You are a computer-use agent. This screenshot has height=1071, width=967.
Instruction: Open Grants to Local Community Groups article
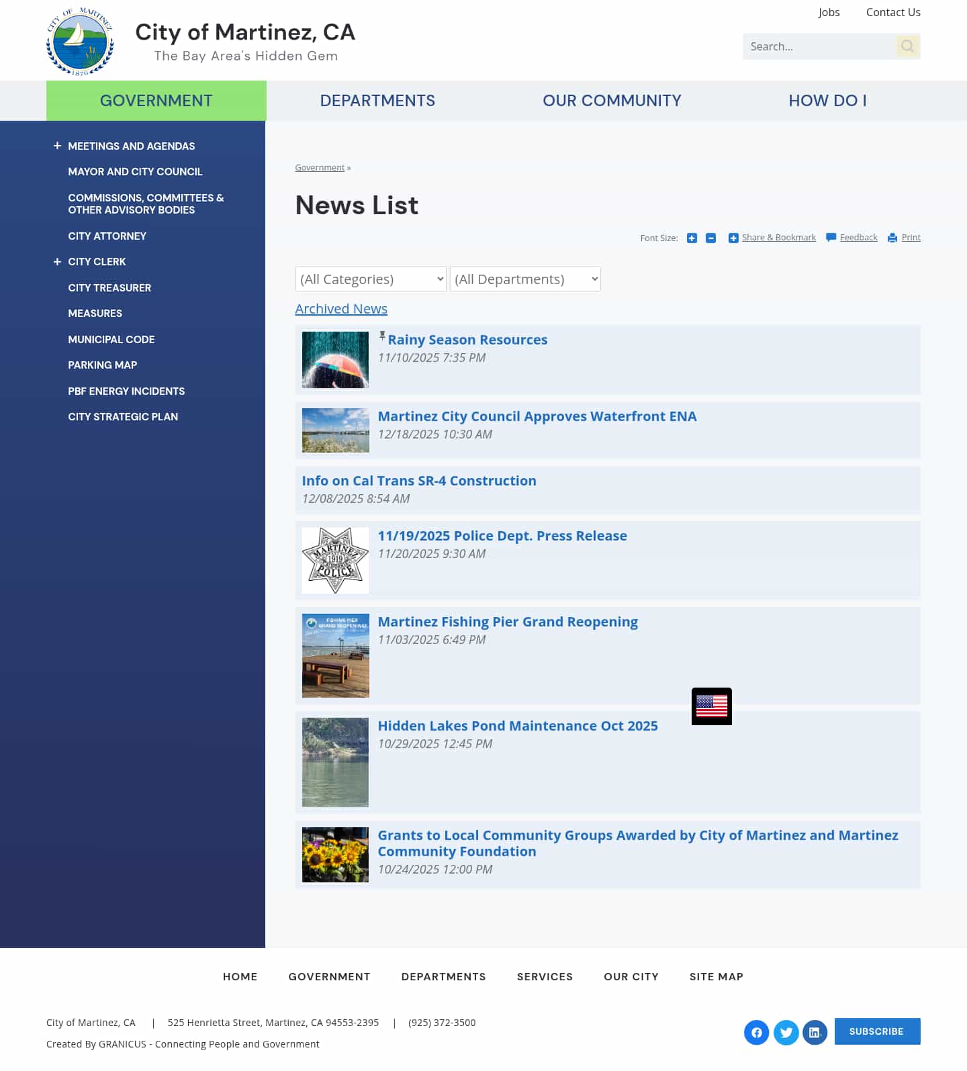point(638,843)
